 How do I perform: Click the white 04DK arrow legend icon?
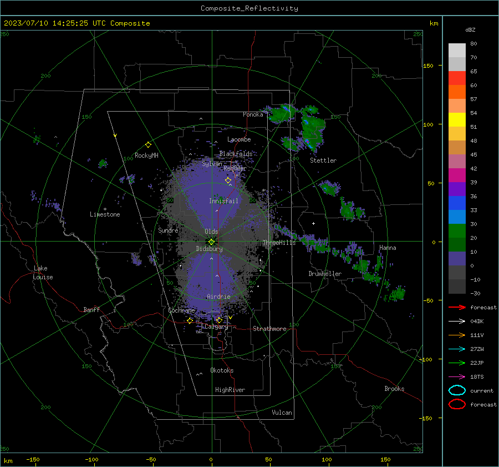[457, 321]
